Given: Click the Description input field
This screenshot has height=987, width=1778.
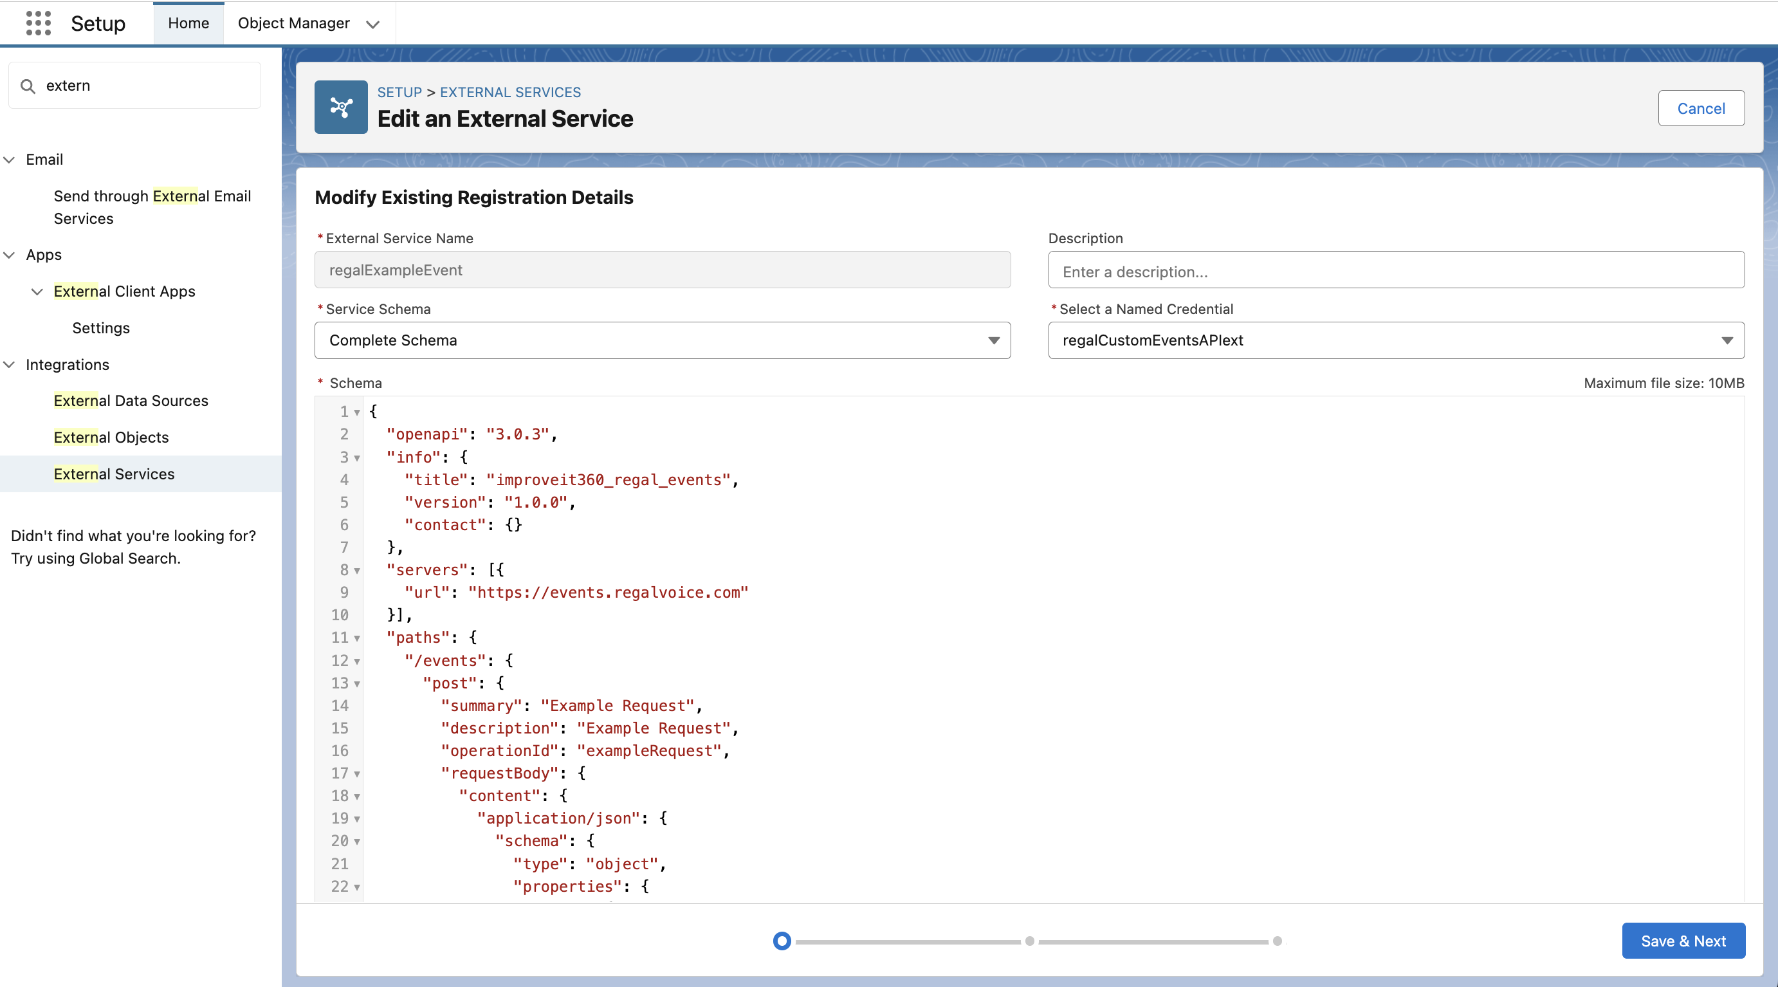Looking at the screenshot, I should tap(1397, 270).
